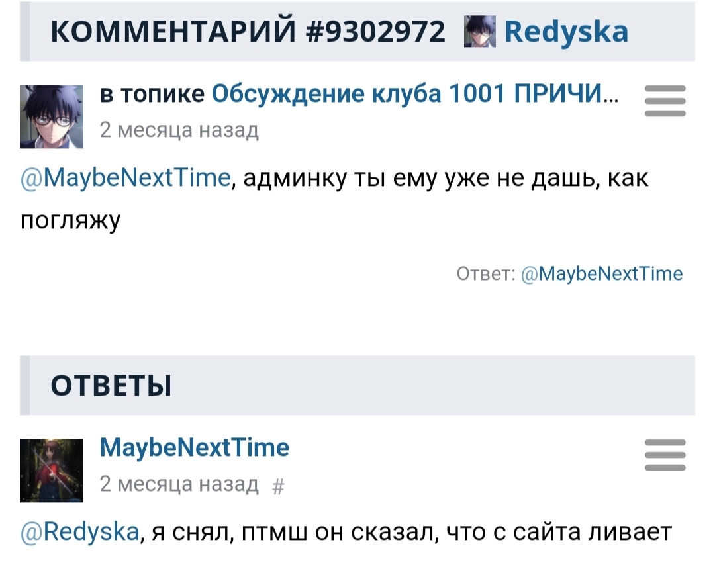Click @MaybeNextTime mention in comment text
The width and height of the screenshot is (715, 585).
(126, 179)
